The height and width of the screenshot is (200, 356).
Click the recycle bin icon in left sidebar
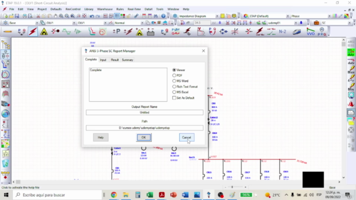pyautogui.click(x=6, y=163)
